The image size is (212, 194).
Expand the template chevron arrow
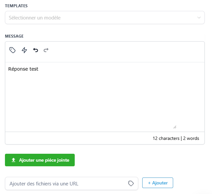coord(199,17)
